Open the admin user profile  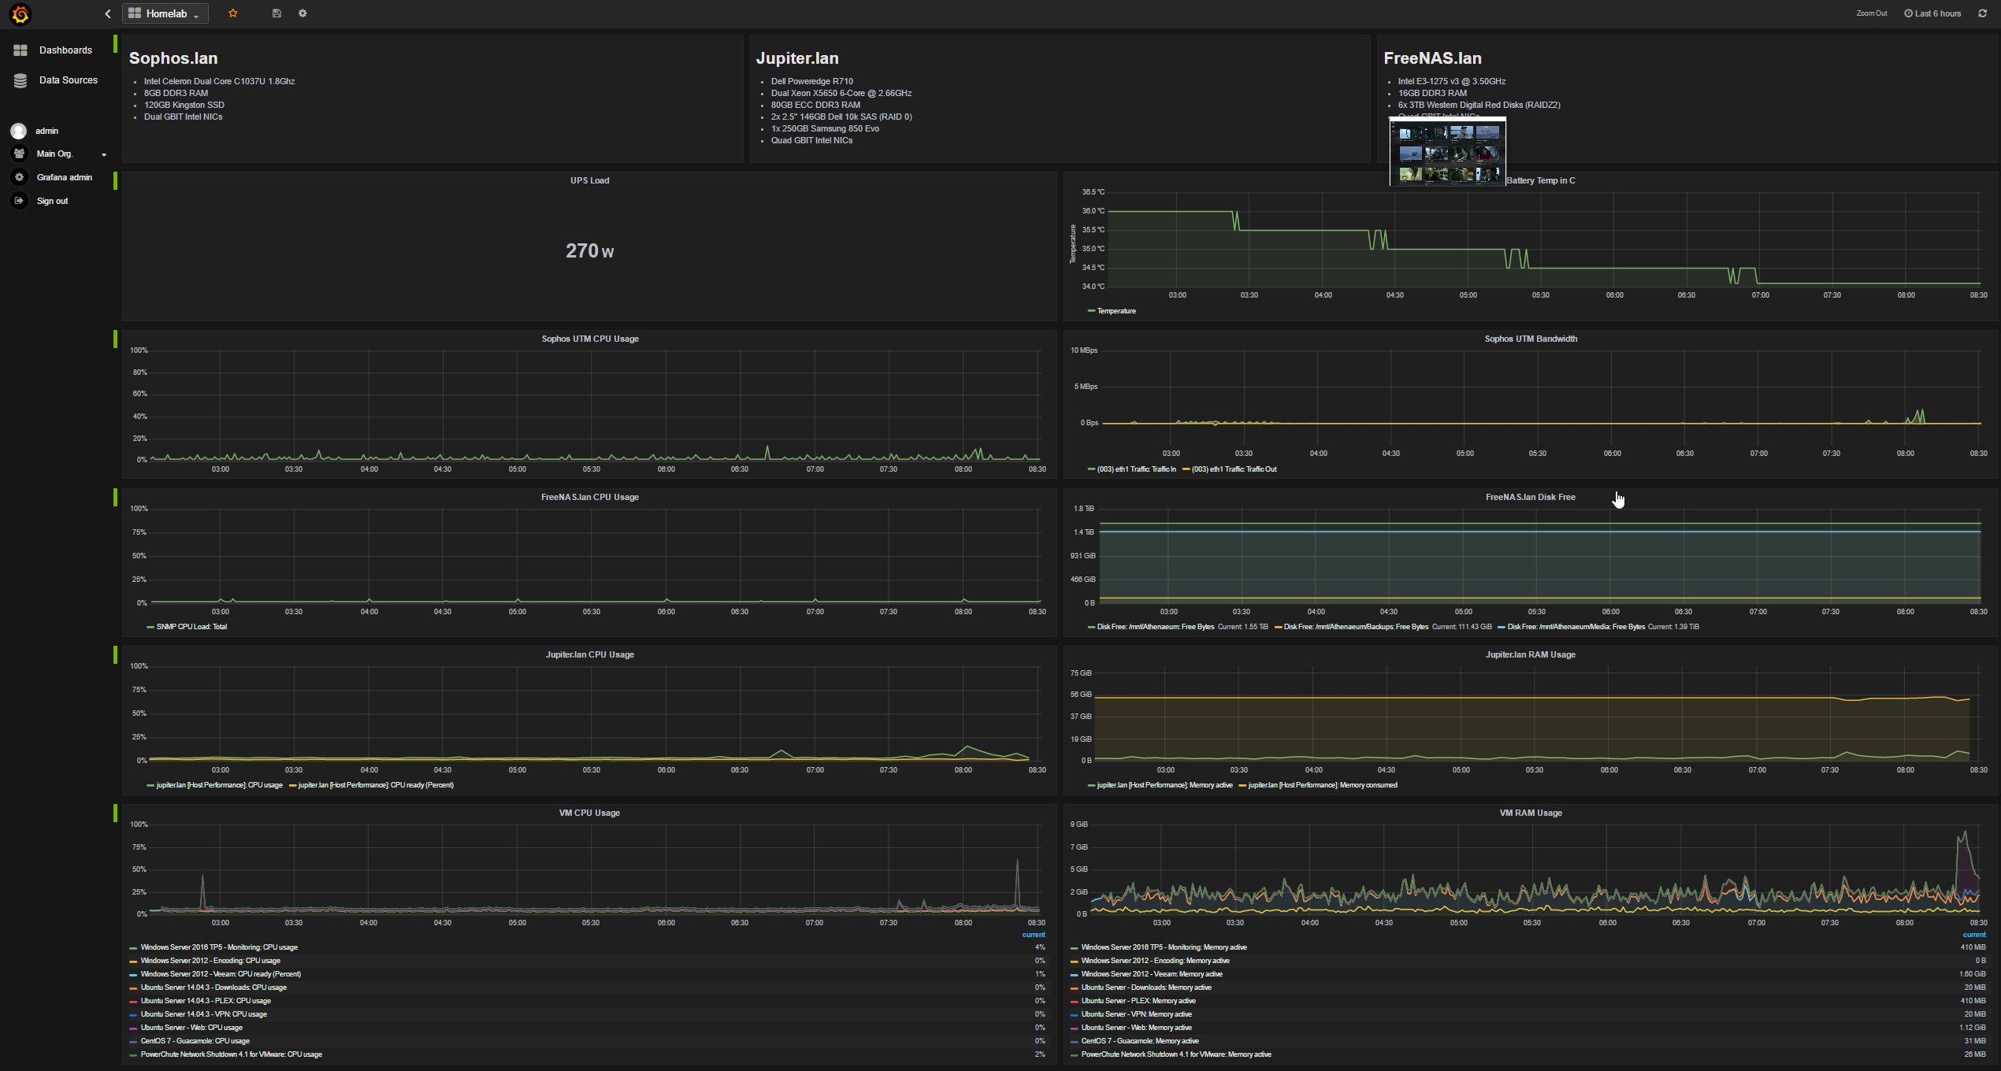pyautogui.click(x=46, y=131)
